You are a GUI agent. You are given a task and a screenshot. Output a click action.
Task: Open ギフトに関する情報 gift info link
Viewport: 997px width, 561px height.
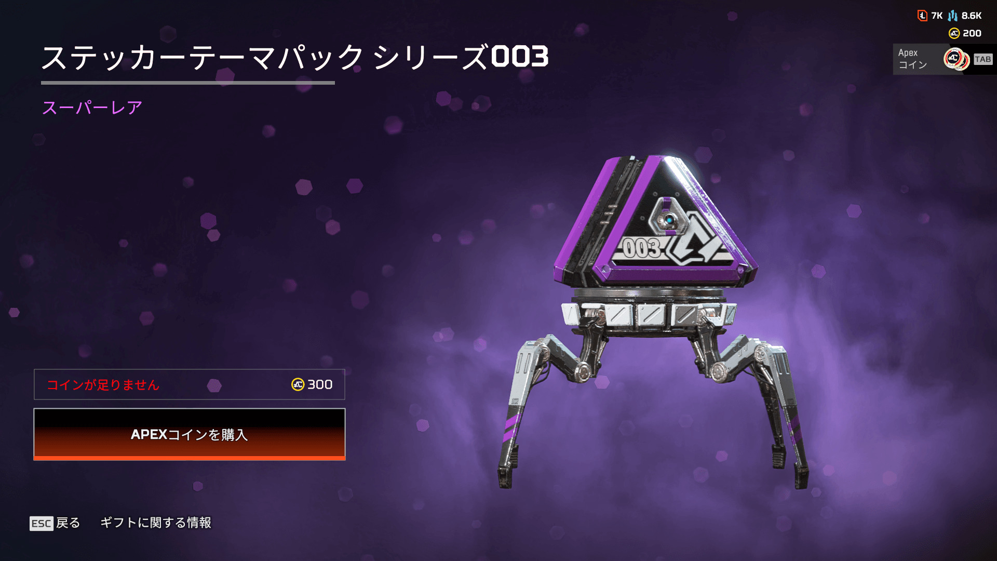[x=156, y=523]
